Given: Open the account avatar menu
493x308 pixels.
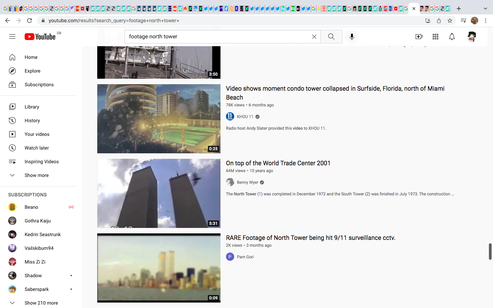Looking at the screenshot, I should point(472,37).
